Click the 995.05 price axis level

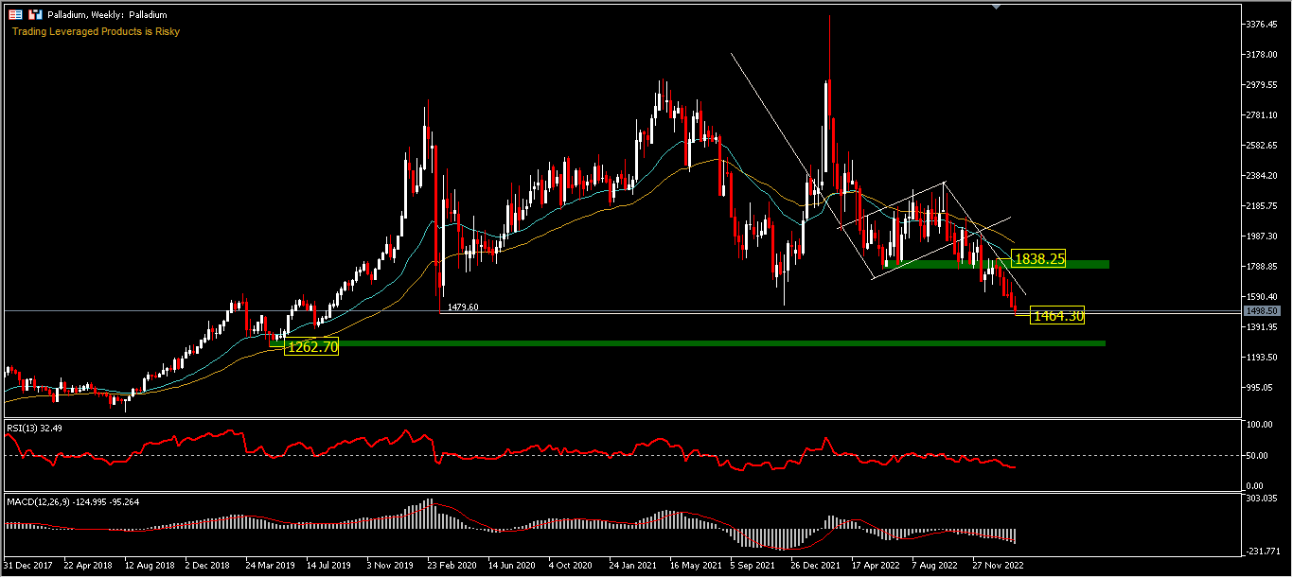[x=1261, y=388]
